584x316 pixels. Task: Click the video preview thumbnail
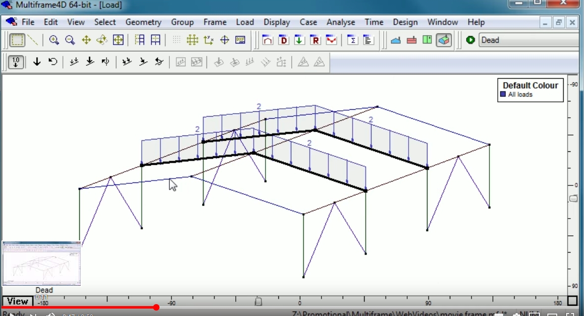[x=41, y=263]
